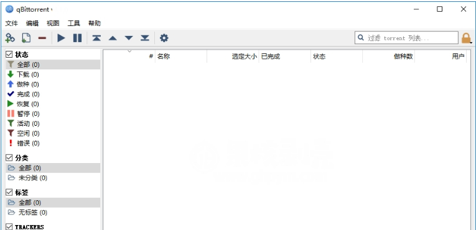The width and height of the screenshot is (476, 230).
Task: Sort by the 状态 column header
Action: (337, 56)
